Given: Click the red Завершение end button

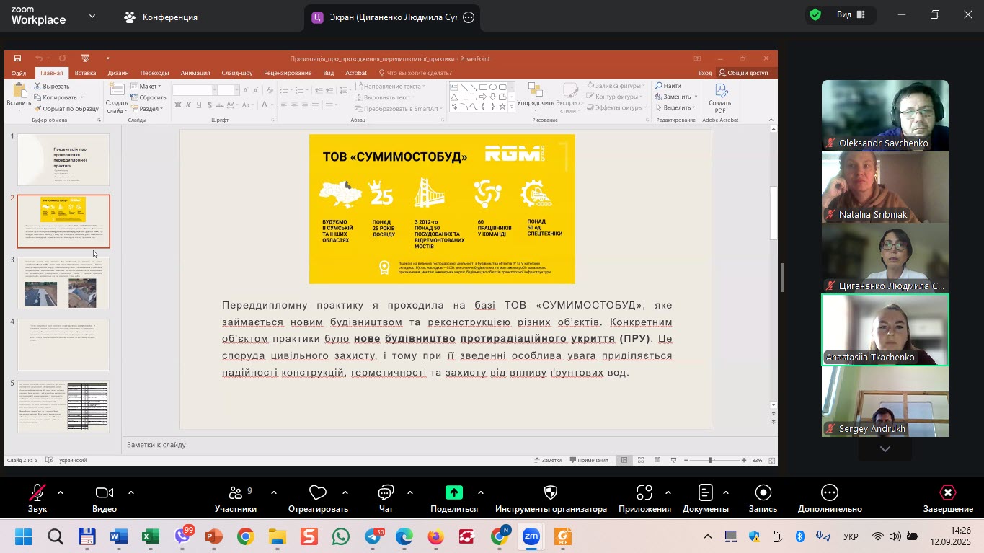Looking at the screenshot, I should (948, 498).
